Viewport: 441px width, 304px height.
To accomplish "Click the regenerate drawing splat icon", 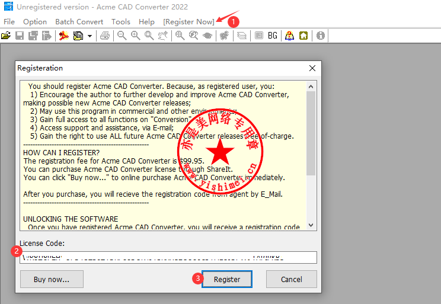I will (x=224, y=36).
